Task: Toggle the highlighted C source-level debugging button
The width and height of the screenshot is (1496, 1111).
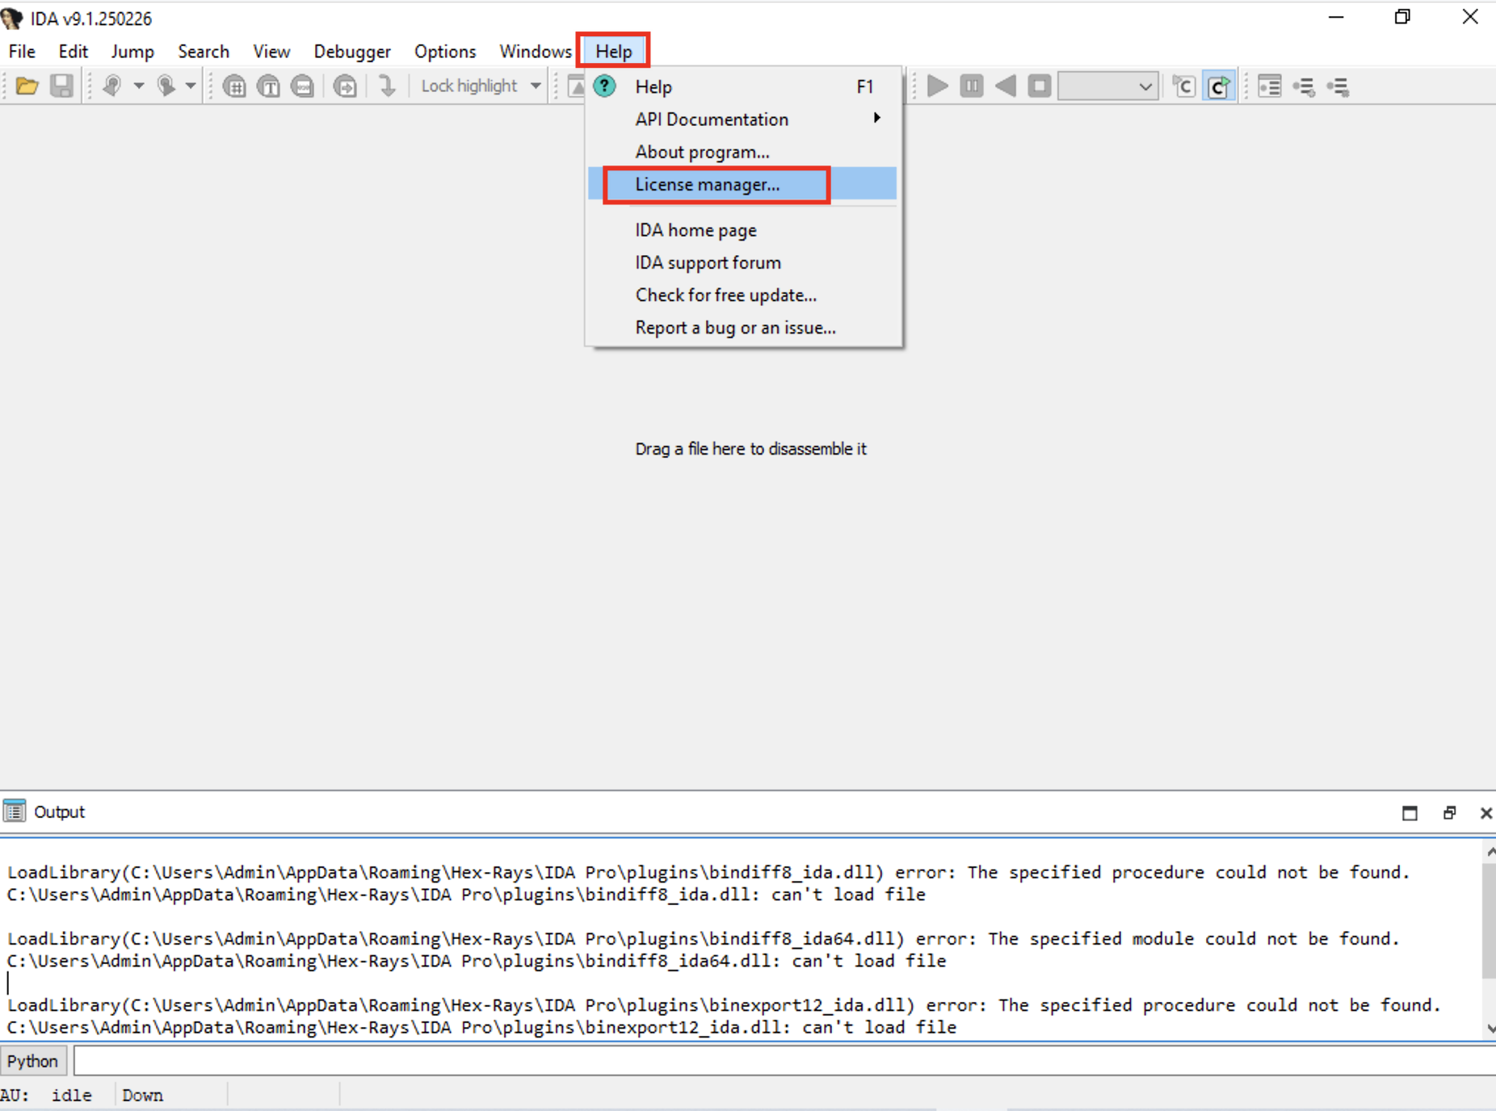Action: pyautogui.click(x=1219, y=86)
